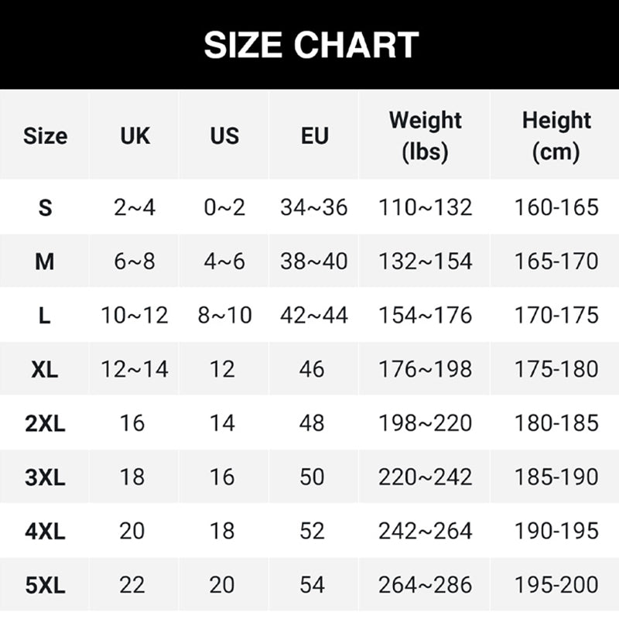Viewport: 619px width, 619px height.
Task: Select the Size column header
Action: pos(45,136)
